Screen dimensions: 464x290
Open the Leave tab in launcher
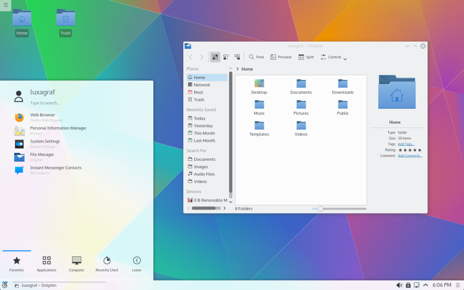tap(136, 263)
